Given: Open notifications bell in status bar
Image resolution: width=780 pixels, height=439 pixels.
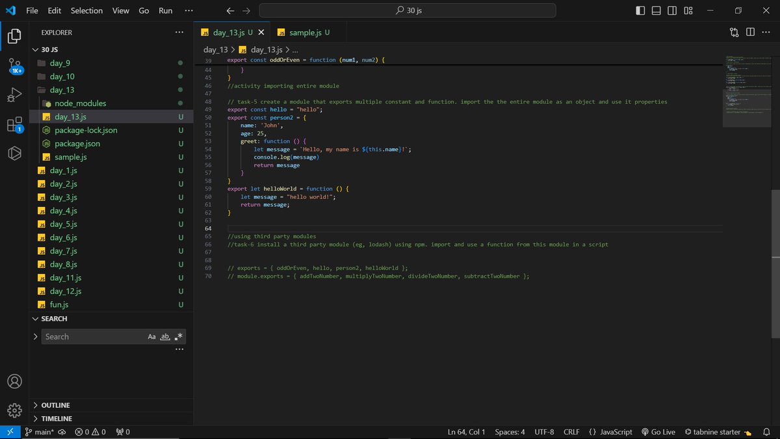Looking at the screenshot, I should 766,431.
